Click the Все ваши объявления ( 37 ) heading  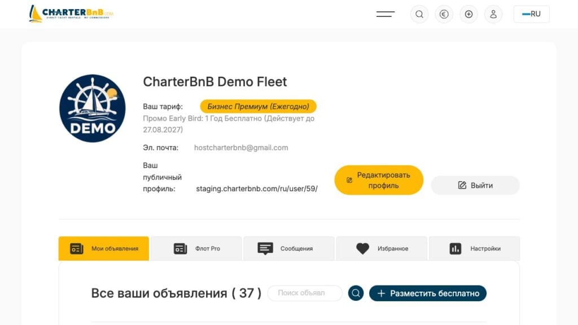[x=176, y=293]
